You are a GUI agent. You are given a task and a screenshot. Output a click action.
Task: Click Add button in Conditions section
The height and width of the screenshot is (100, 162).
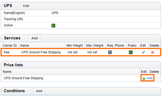[x=39, y=91]
